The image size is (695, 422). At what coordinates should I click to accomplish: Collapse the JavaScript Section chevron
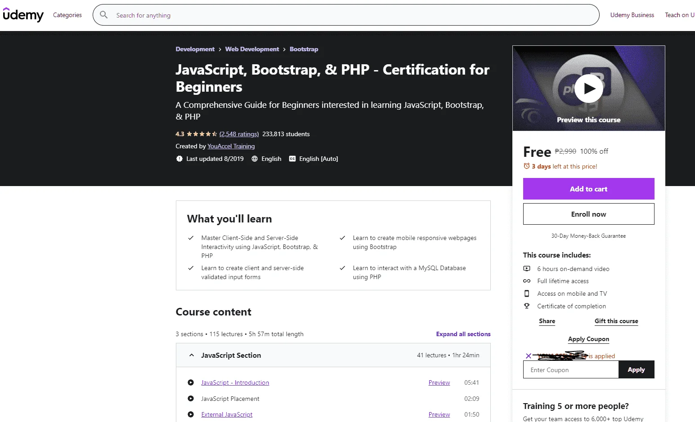(x=192, y=355)
